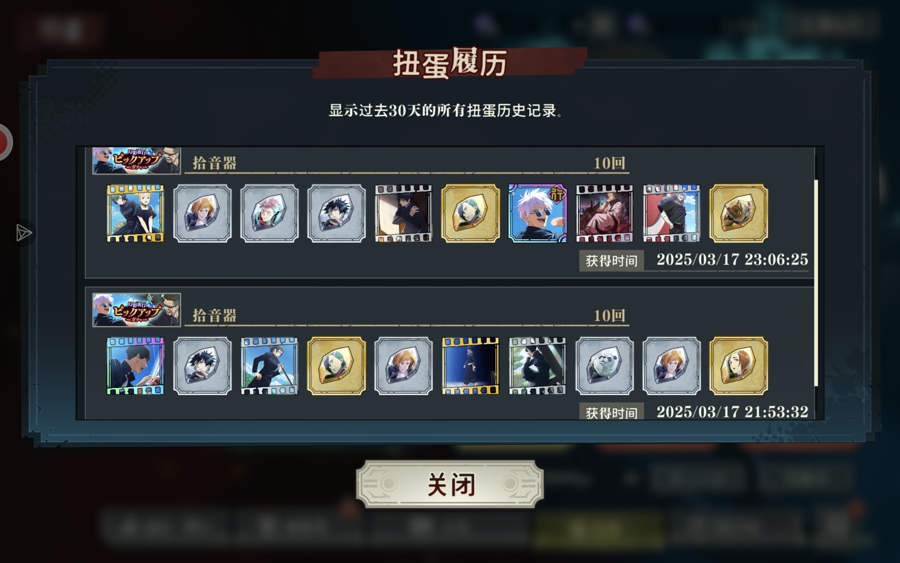Select the second row gold crystal green-haired character

(x=336, y=366)
